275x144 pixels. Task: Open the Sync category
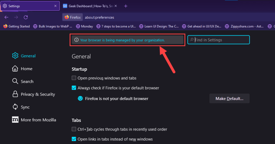pyautogui.click(x=21, y=107)
